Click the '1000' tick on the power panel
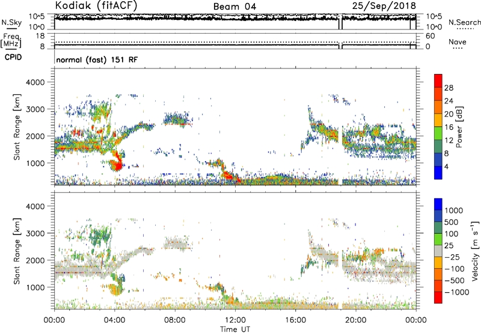Screen dimensions: 481x333 point(35,163)
